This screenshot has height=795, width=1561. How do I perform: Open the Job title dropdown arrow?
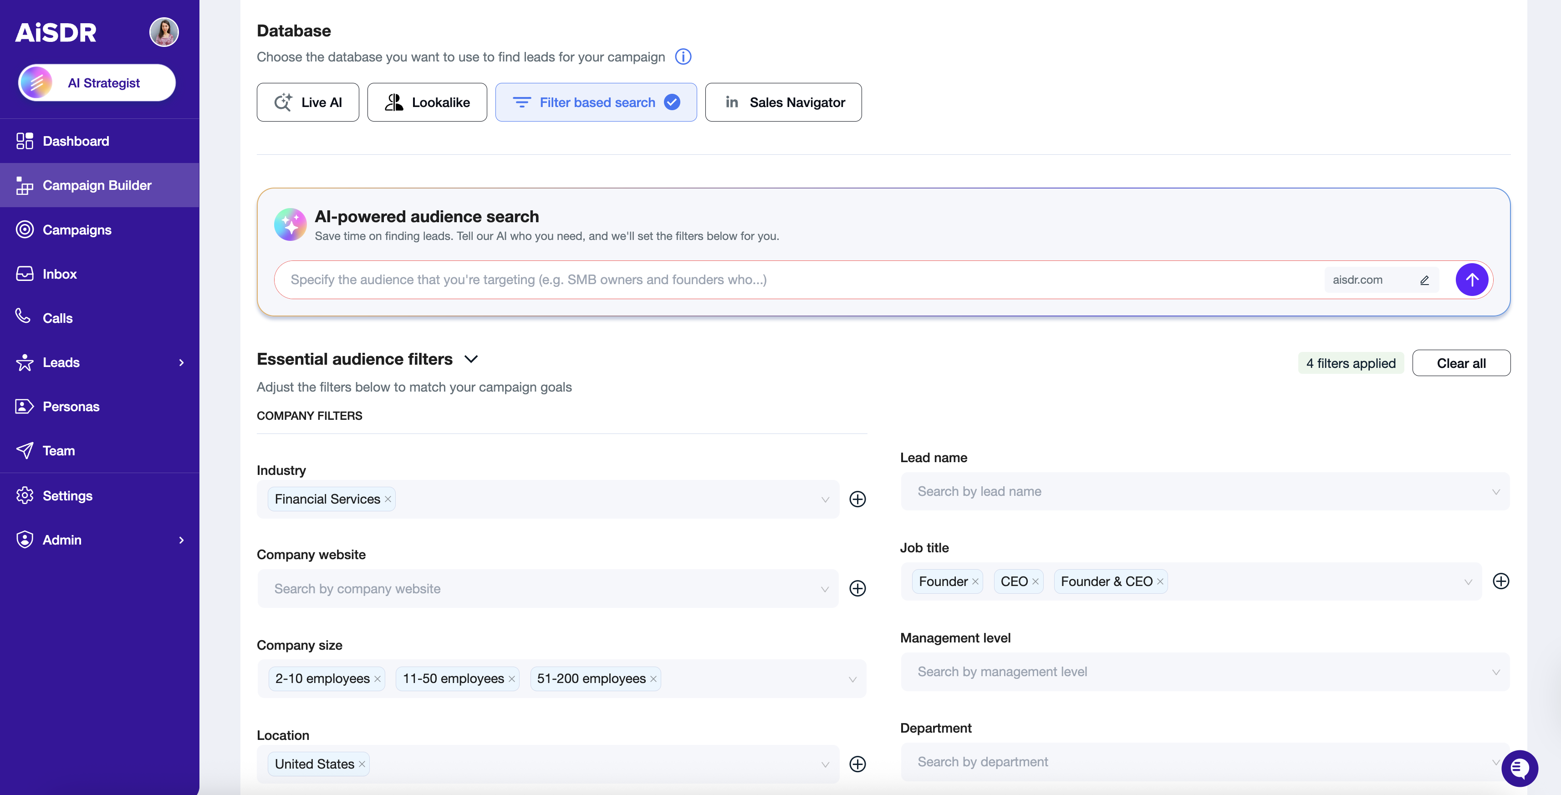click(1468, 582)
